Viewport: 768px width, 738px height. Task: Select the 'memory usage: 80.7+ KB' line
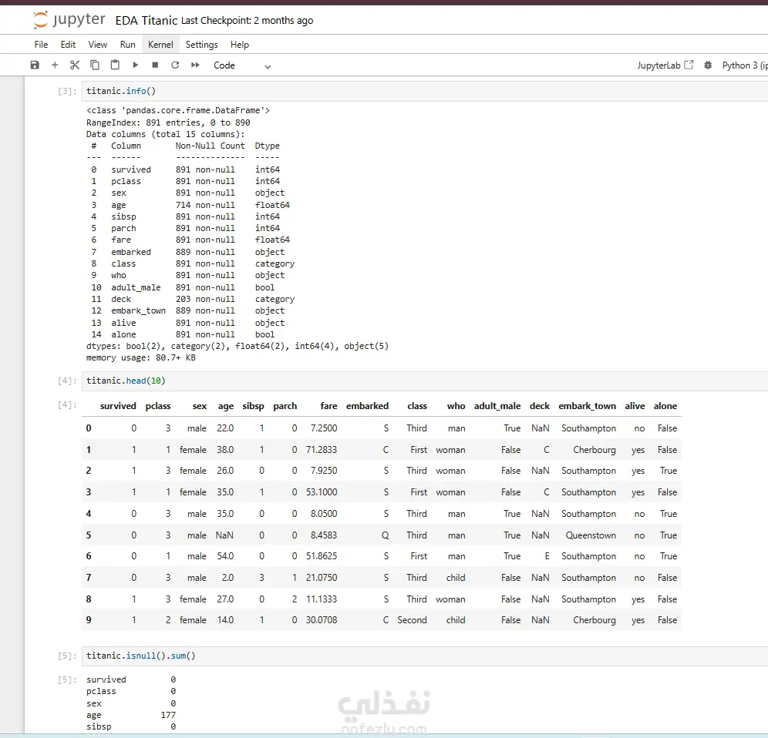click(x=141, y=357)
